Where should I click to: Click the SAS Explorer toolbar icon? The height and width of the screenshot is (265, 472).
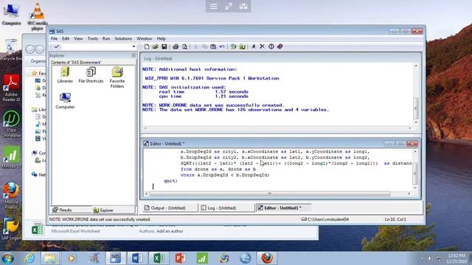242,46
